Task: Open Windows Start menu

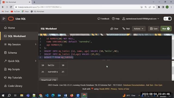Action: coord(3,96)
